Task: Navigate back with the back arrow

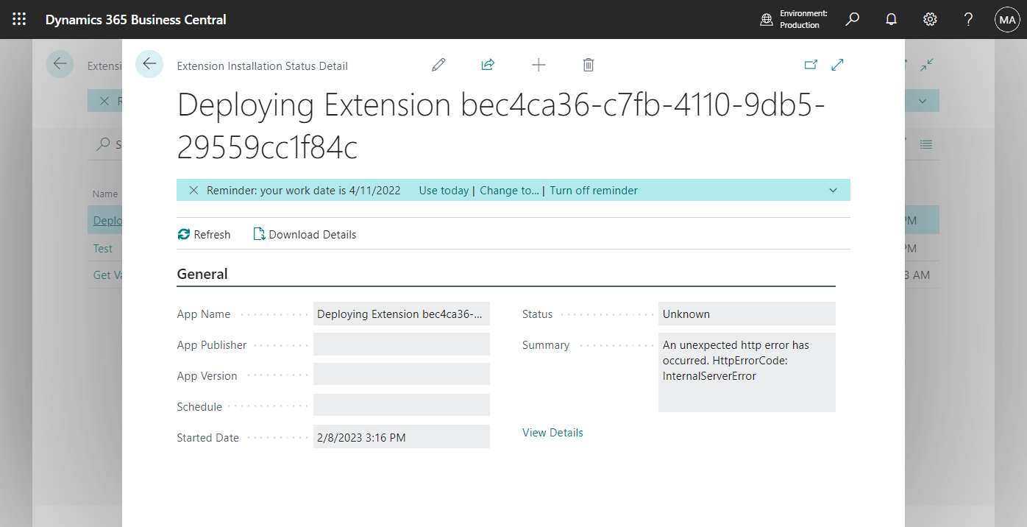Action: click(149, 65)
